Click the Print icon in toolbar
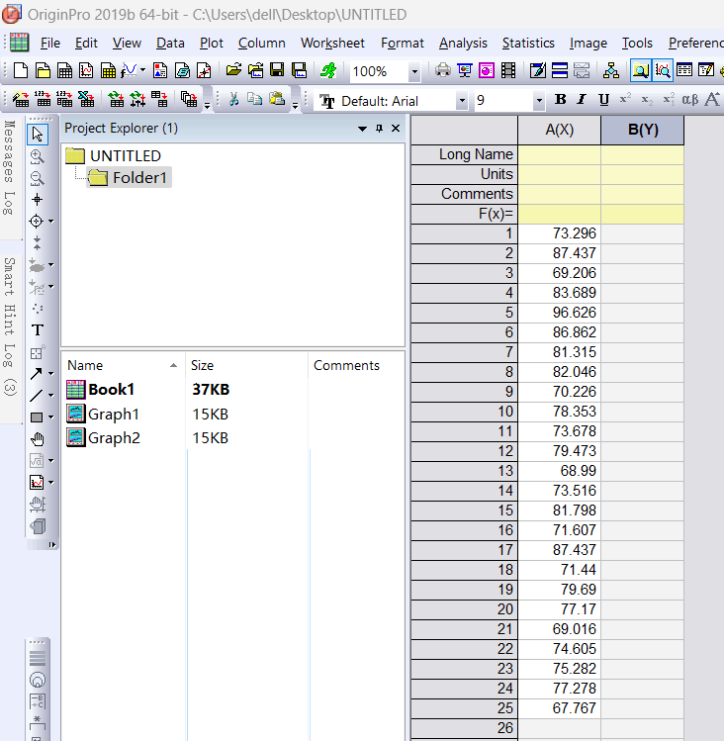The height and width of the screenshot is (741, 724). (x=443, y=70)
